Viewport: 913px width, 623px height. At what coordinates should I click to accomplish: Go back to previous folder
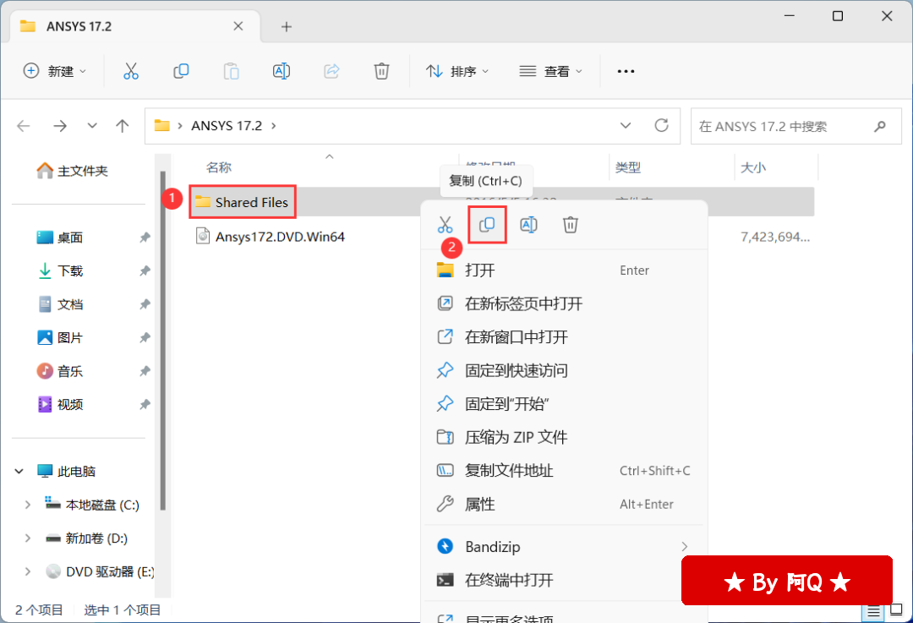pos(24,126)
